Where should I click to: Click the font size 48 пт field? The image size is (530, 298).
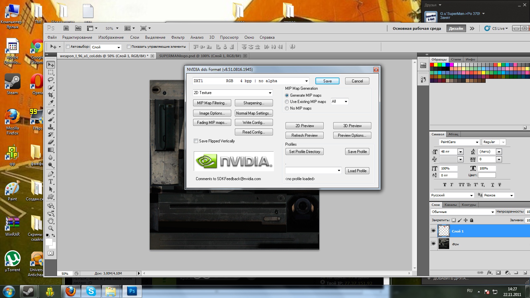(x=448, y=152)
